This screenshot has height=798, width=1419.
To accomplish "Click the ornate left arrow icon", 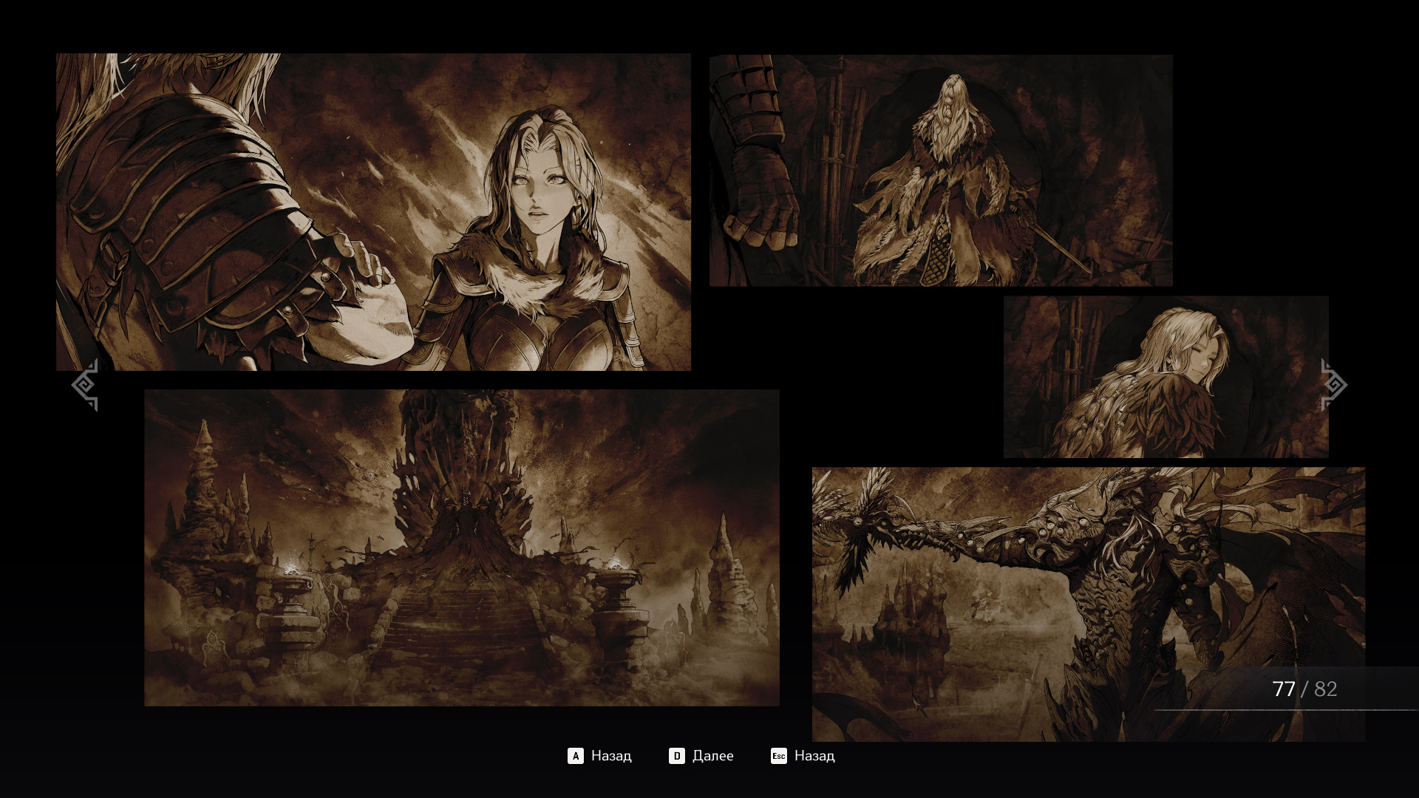I will click(84, 385).
